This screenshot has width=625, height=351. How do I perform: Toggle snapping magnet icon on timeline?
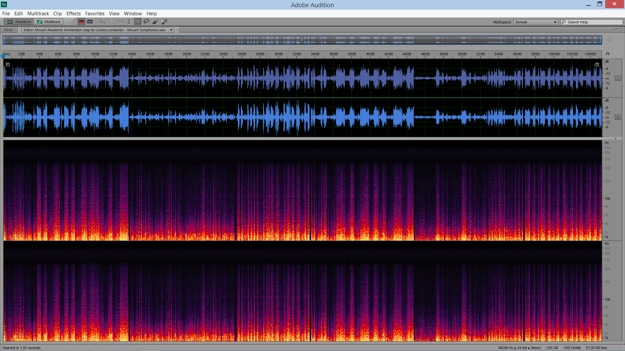[607, 54]
